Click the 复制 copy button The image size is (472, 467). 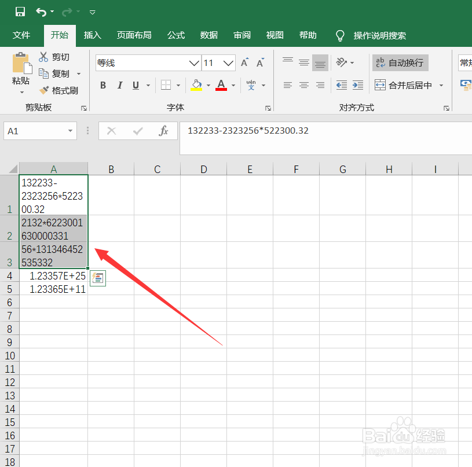(54, 73)
